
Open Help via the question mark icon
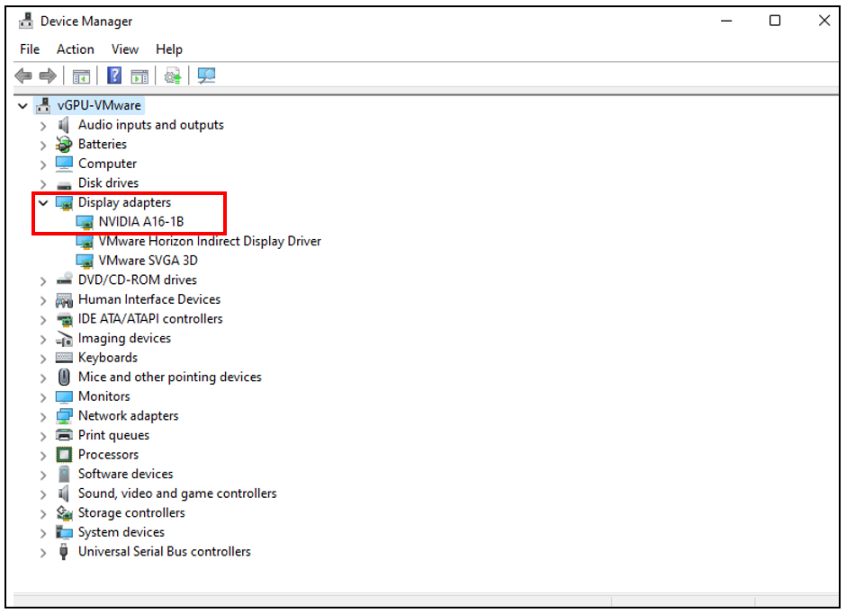114,76
